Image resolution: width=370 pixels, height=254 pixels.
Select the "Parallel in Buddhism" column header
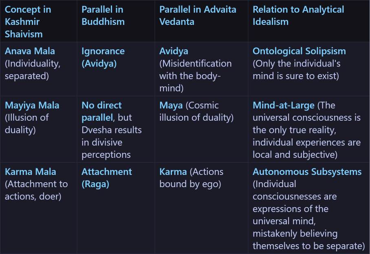tap(103, 15)
